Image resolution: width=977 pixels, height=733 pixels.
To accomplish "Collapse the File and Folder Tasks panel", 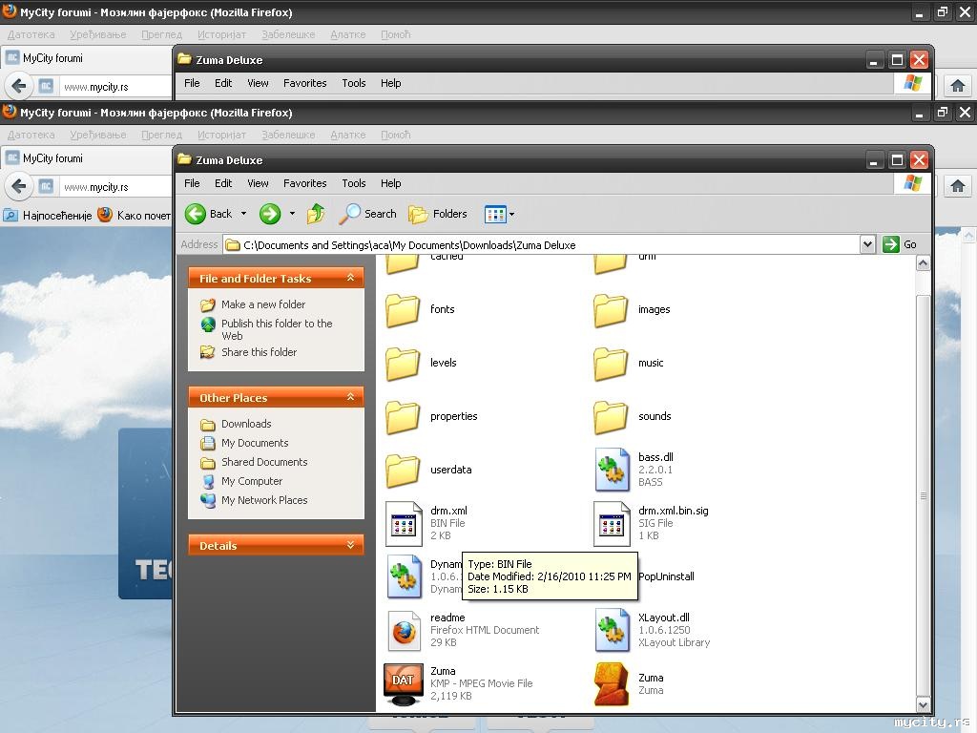I will [x=351, y=278].
